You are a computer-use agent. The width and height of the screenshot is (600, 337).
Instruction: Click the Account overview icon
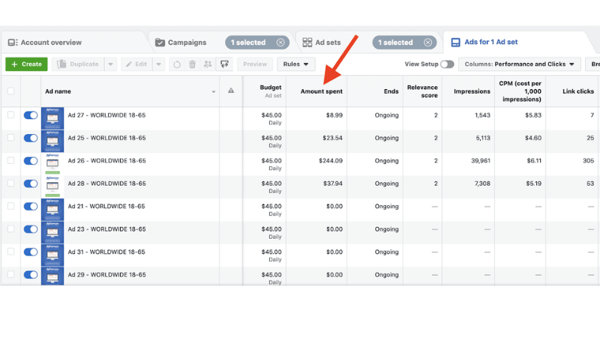13,43
